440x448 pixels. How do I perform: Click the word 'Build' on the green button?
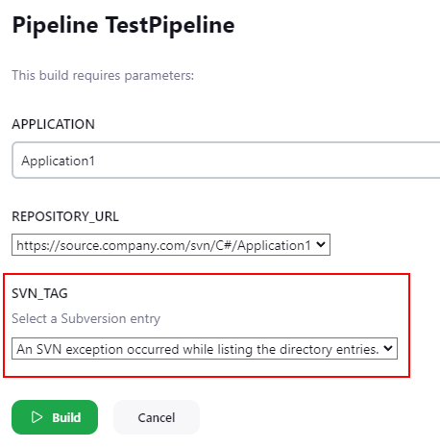(x=66, y=417)
